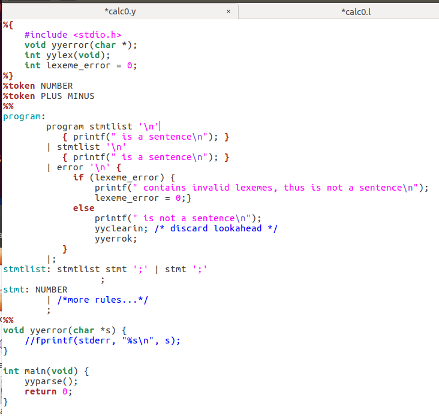Switch to the *calc0.l tab
The height and width of the screenshot is (416, 439).
pos(356,12)
